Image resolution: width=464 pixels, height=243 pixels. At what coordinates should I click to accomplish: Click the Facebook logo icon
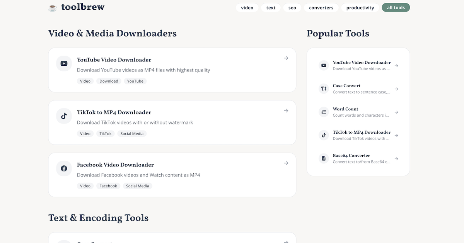tap(63, 168)
